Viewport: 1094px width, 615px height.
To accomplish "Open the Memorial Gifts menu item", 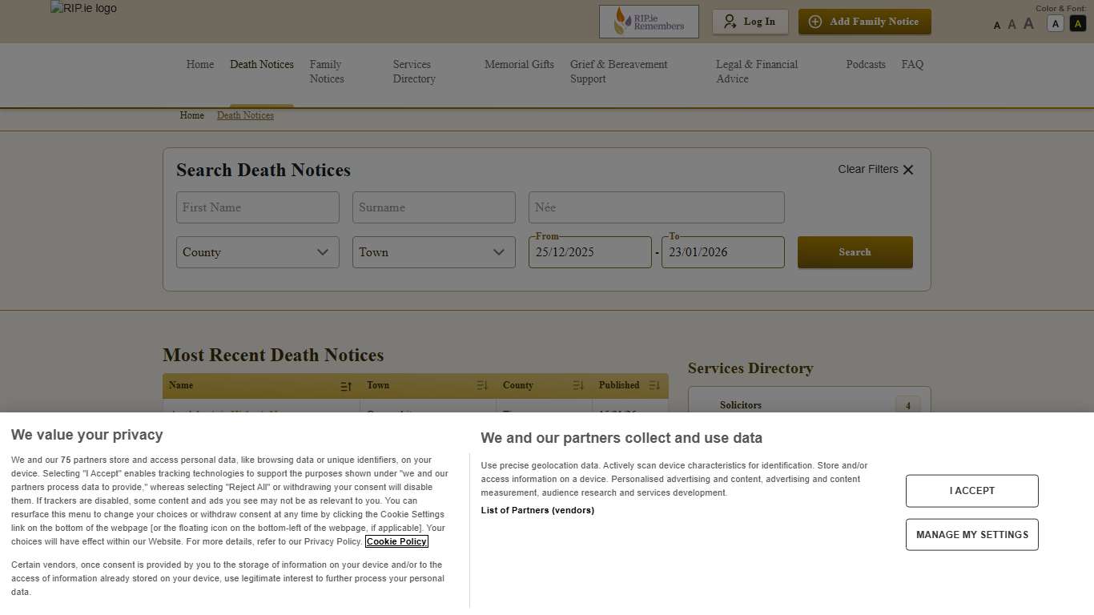I will pyautogui.click(x=519, y=64).
